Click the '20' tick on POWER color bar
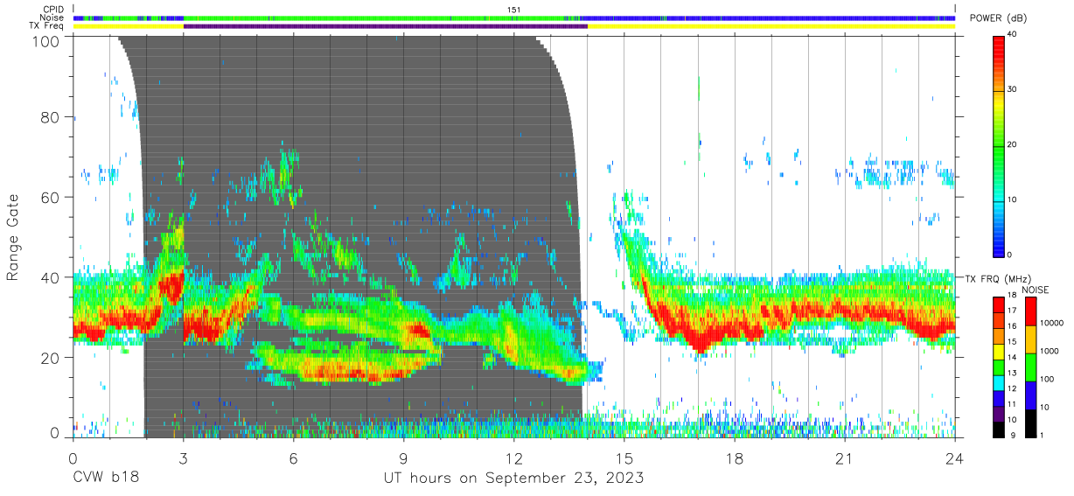Image resolution: width=1074 pixels, height=496 pixels. tap(1012, 144)
